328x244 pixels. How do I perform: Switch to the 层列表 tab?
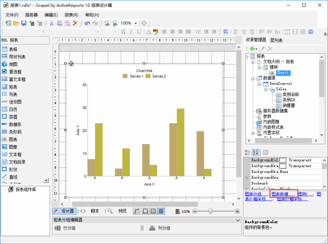click(x=276, y=40)
